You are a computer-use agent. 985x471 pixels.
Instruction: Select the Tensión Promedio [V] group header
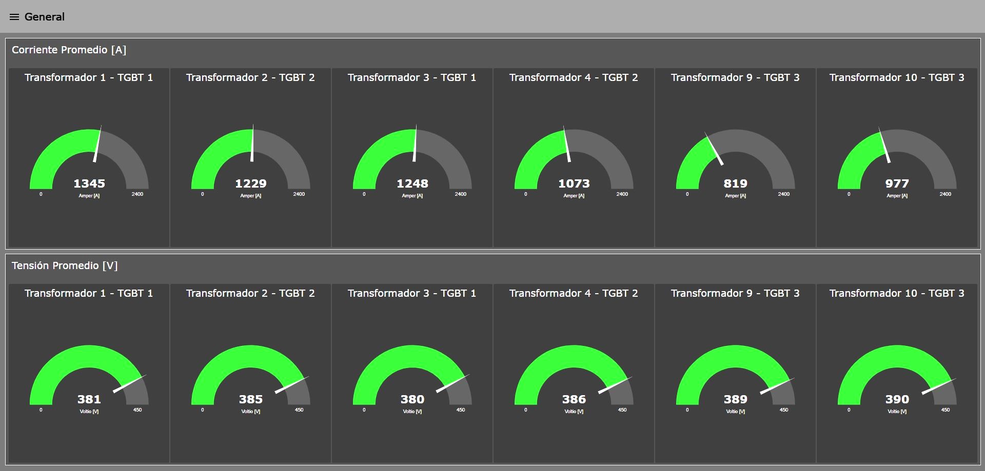pos(65,265)
